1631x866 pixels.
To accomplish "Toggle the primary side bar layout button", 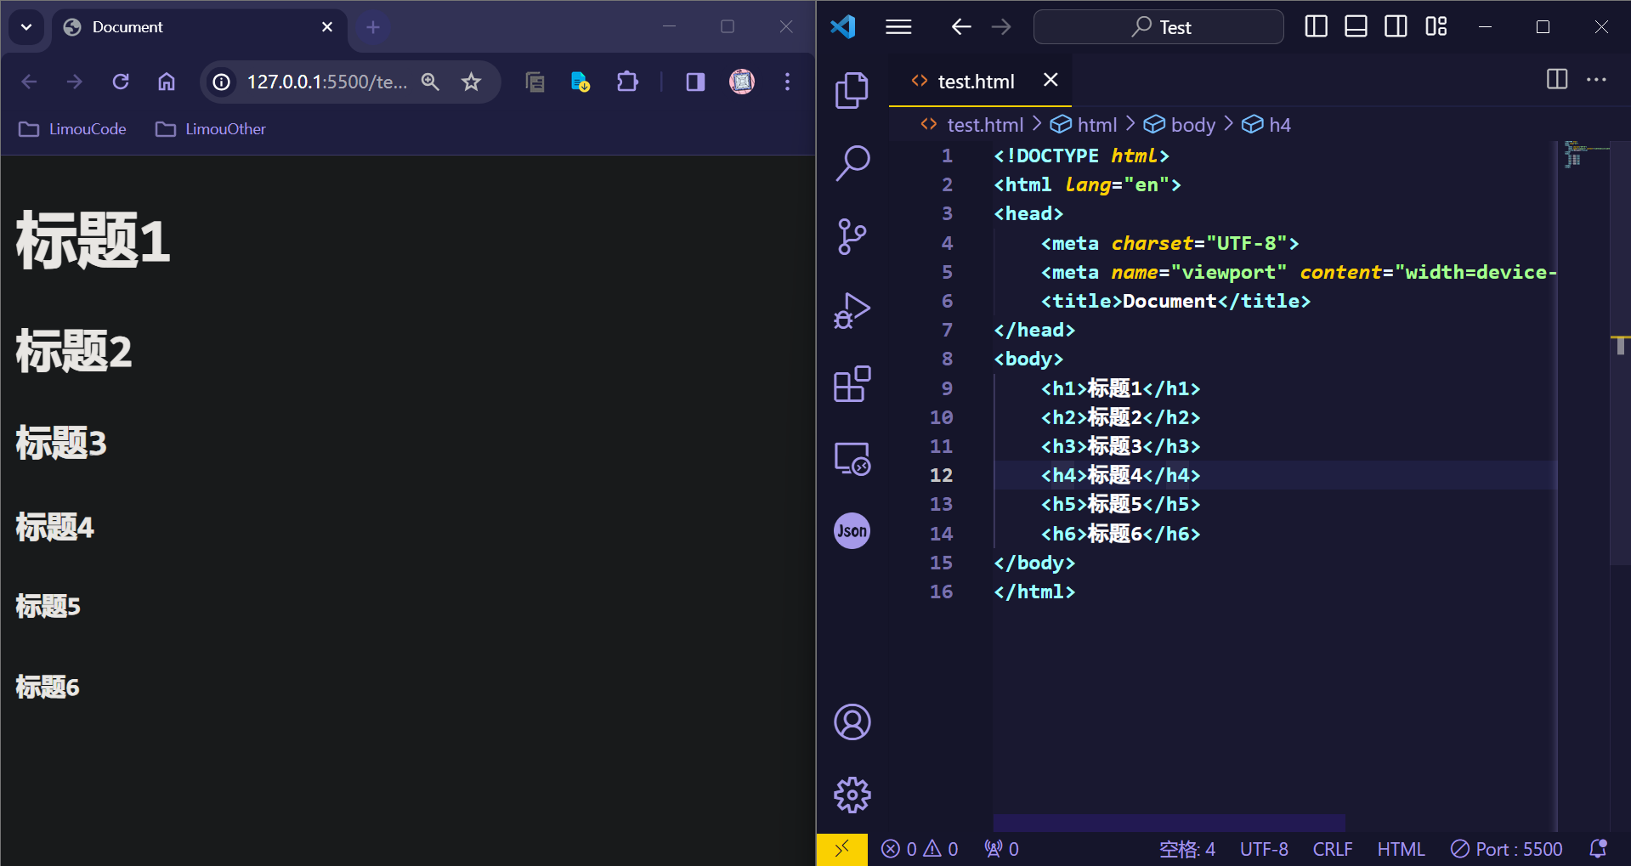I will pyautogui.click(x=1316, y=27).
